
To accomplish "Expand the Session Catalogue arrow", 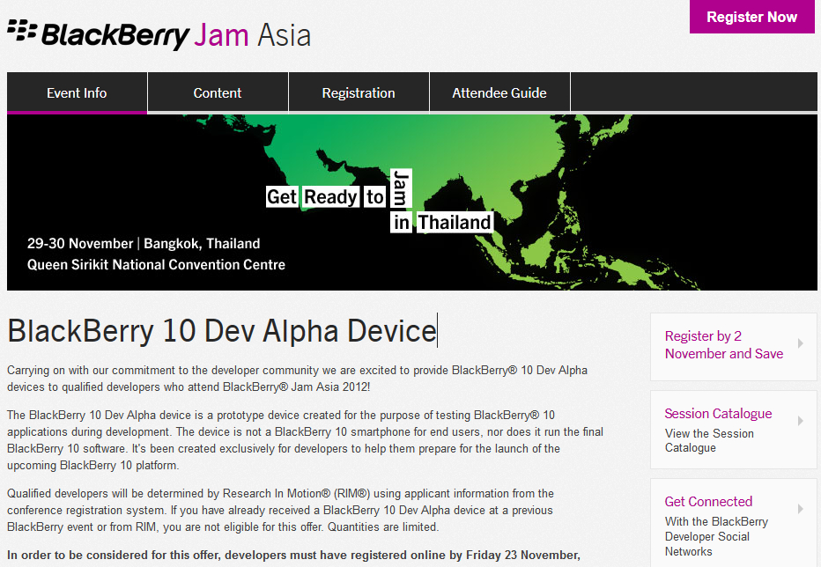I will coord(801,421).
